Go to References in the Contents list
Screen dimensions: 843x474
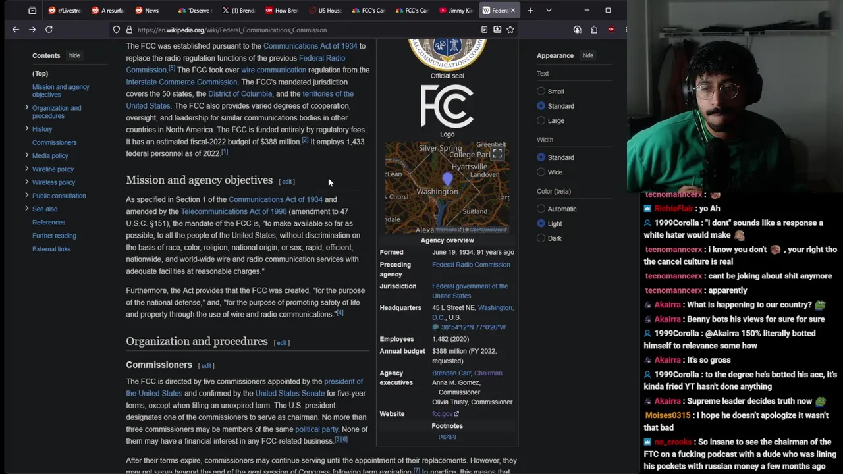(49, 223)
